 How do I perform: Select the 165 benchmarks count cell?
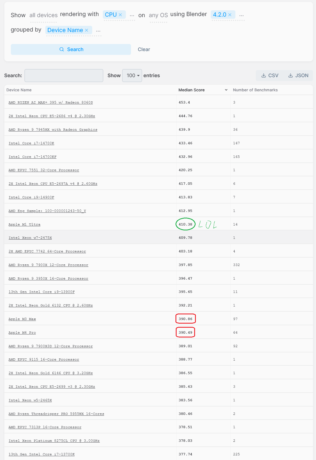point(236,157)
